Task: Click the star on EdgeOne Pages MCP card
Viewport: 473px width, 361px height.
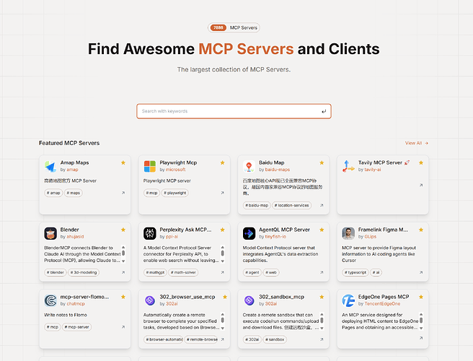Action: click(421, 297)
